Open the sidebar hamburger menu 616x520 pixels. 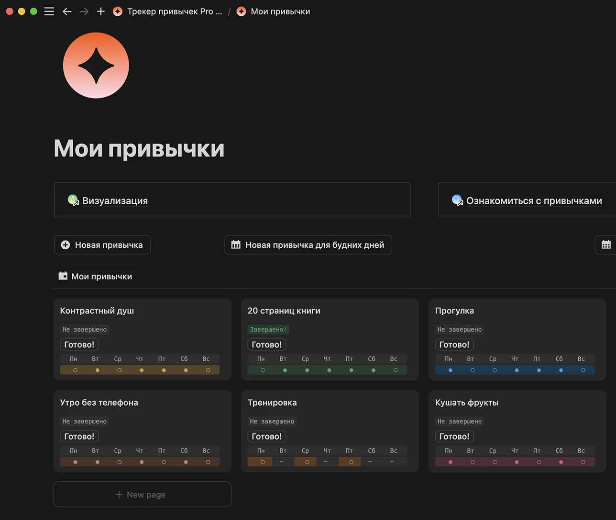pos(49,11)
